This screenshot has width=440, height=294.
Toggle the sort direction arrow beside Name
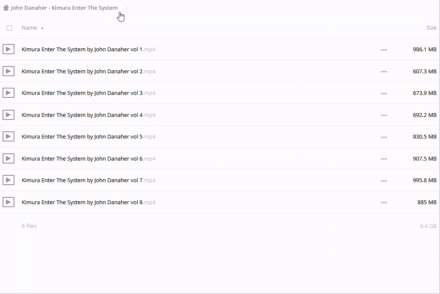coord(42,28)
